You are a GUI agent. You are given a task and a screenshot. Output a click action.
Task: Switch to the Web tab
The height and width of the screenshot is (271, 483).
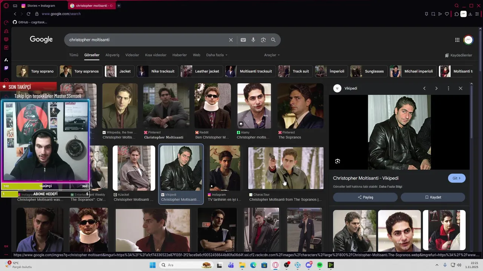click(x=197, y=55)
